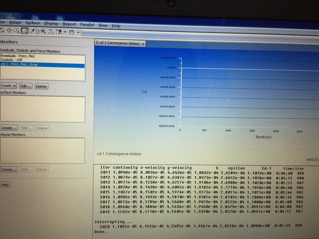Click the 'cd-1 Convergence History' plot caption
The width and height of the screenshot is (319, 239).
(x=119, y=154)
